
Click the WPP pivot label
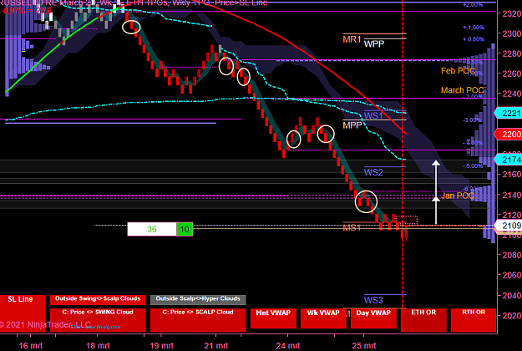[x=374, y=44]
